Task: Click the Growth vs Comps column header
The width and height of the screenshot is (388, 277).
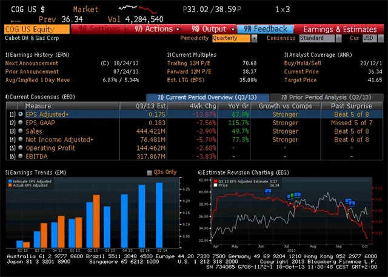Action: [x=286, y=106]
